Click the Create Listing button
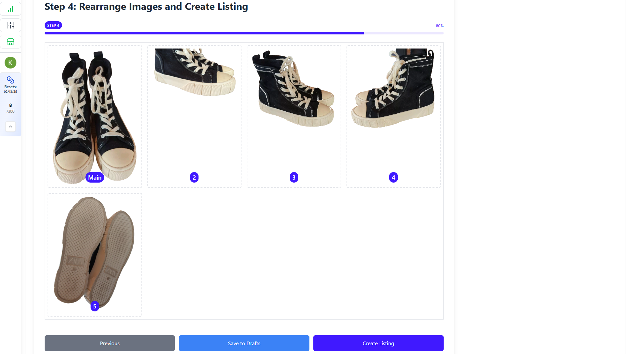 (378, 343)
